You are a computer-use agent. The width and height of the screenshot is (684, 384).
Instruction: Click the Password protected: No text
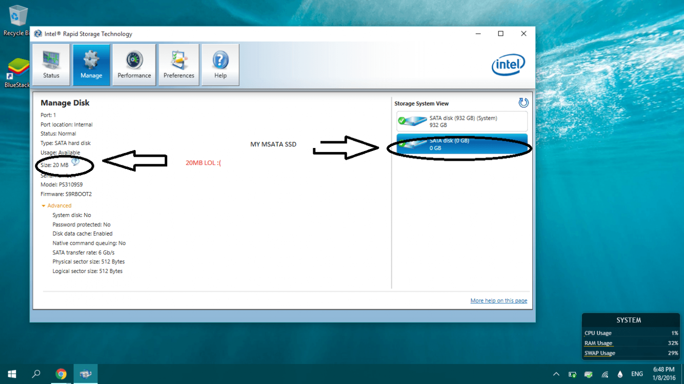(x=82, y=224)
